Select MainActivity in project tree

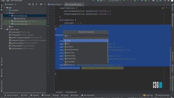(x=20, y=19)
